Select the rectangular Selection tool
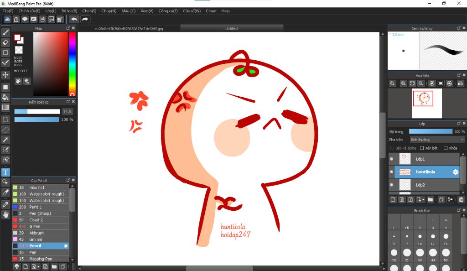This screenshot has height=271, width=467. 5,120
